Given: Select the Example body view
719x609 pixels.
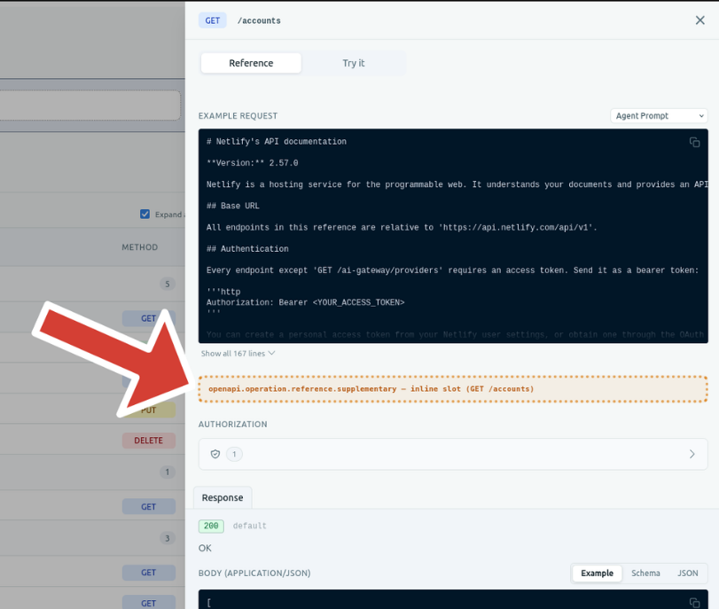Looking at the screenshot, I should [597, 574].
